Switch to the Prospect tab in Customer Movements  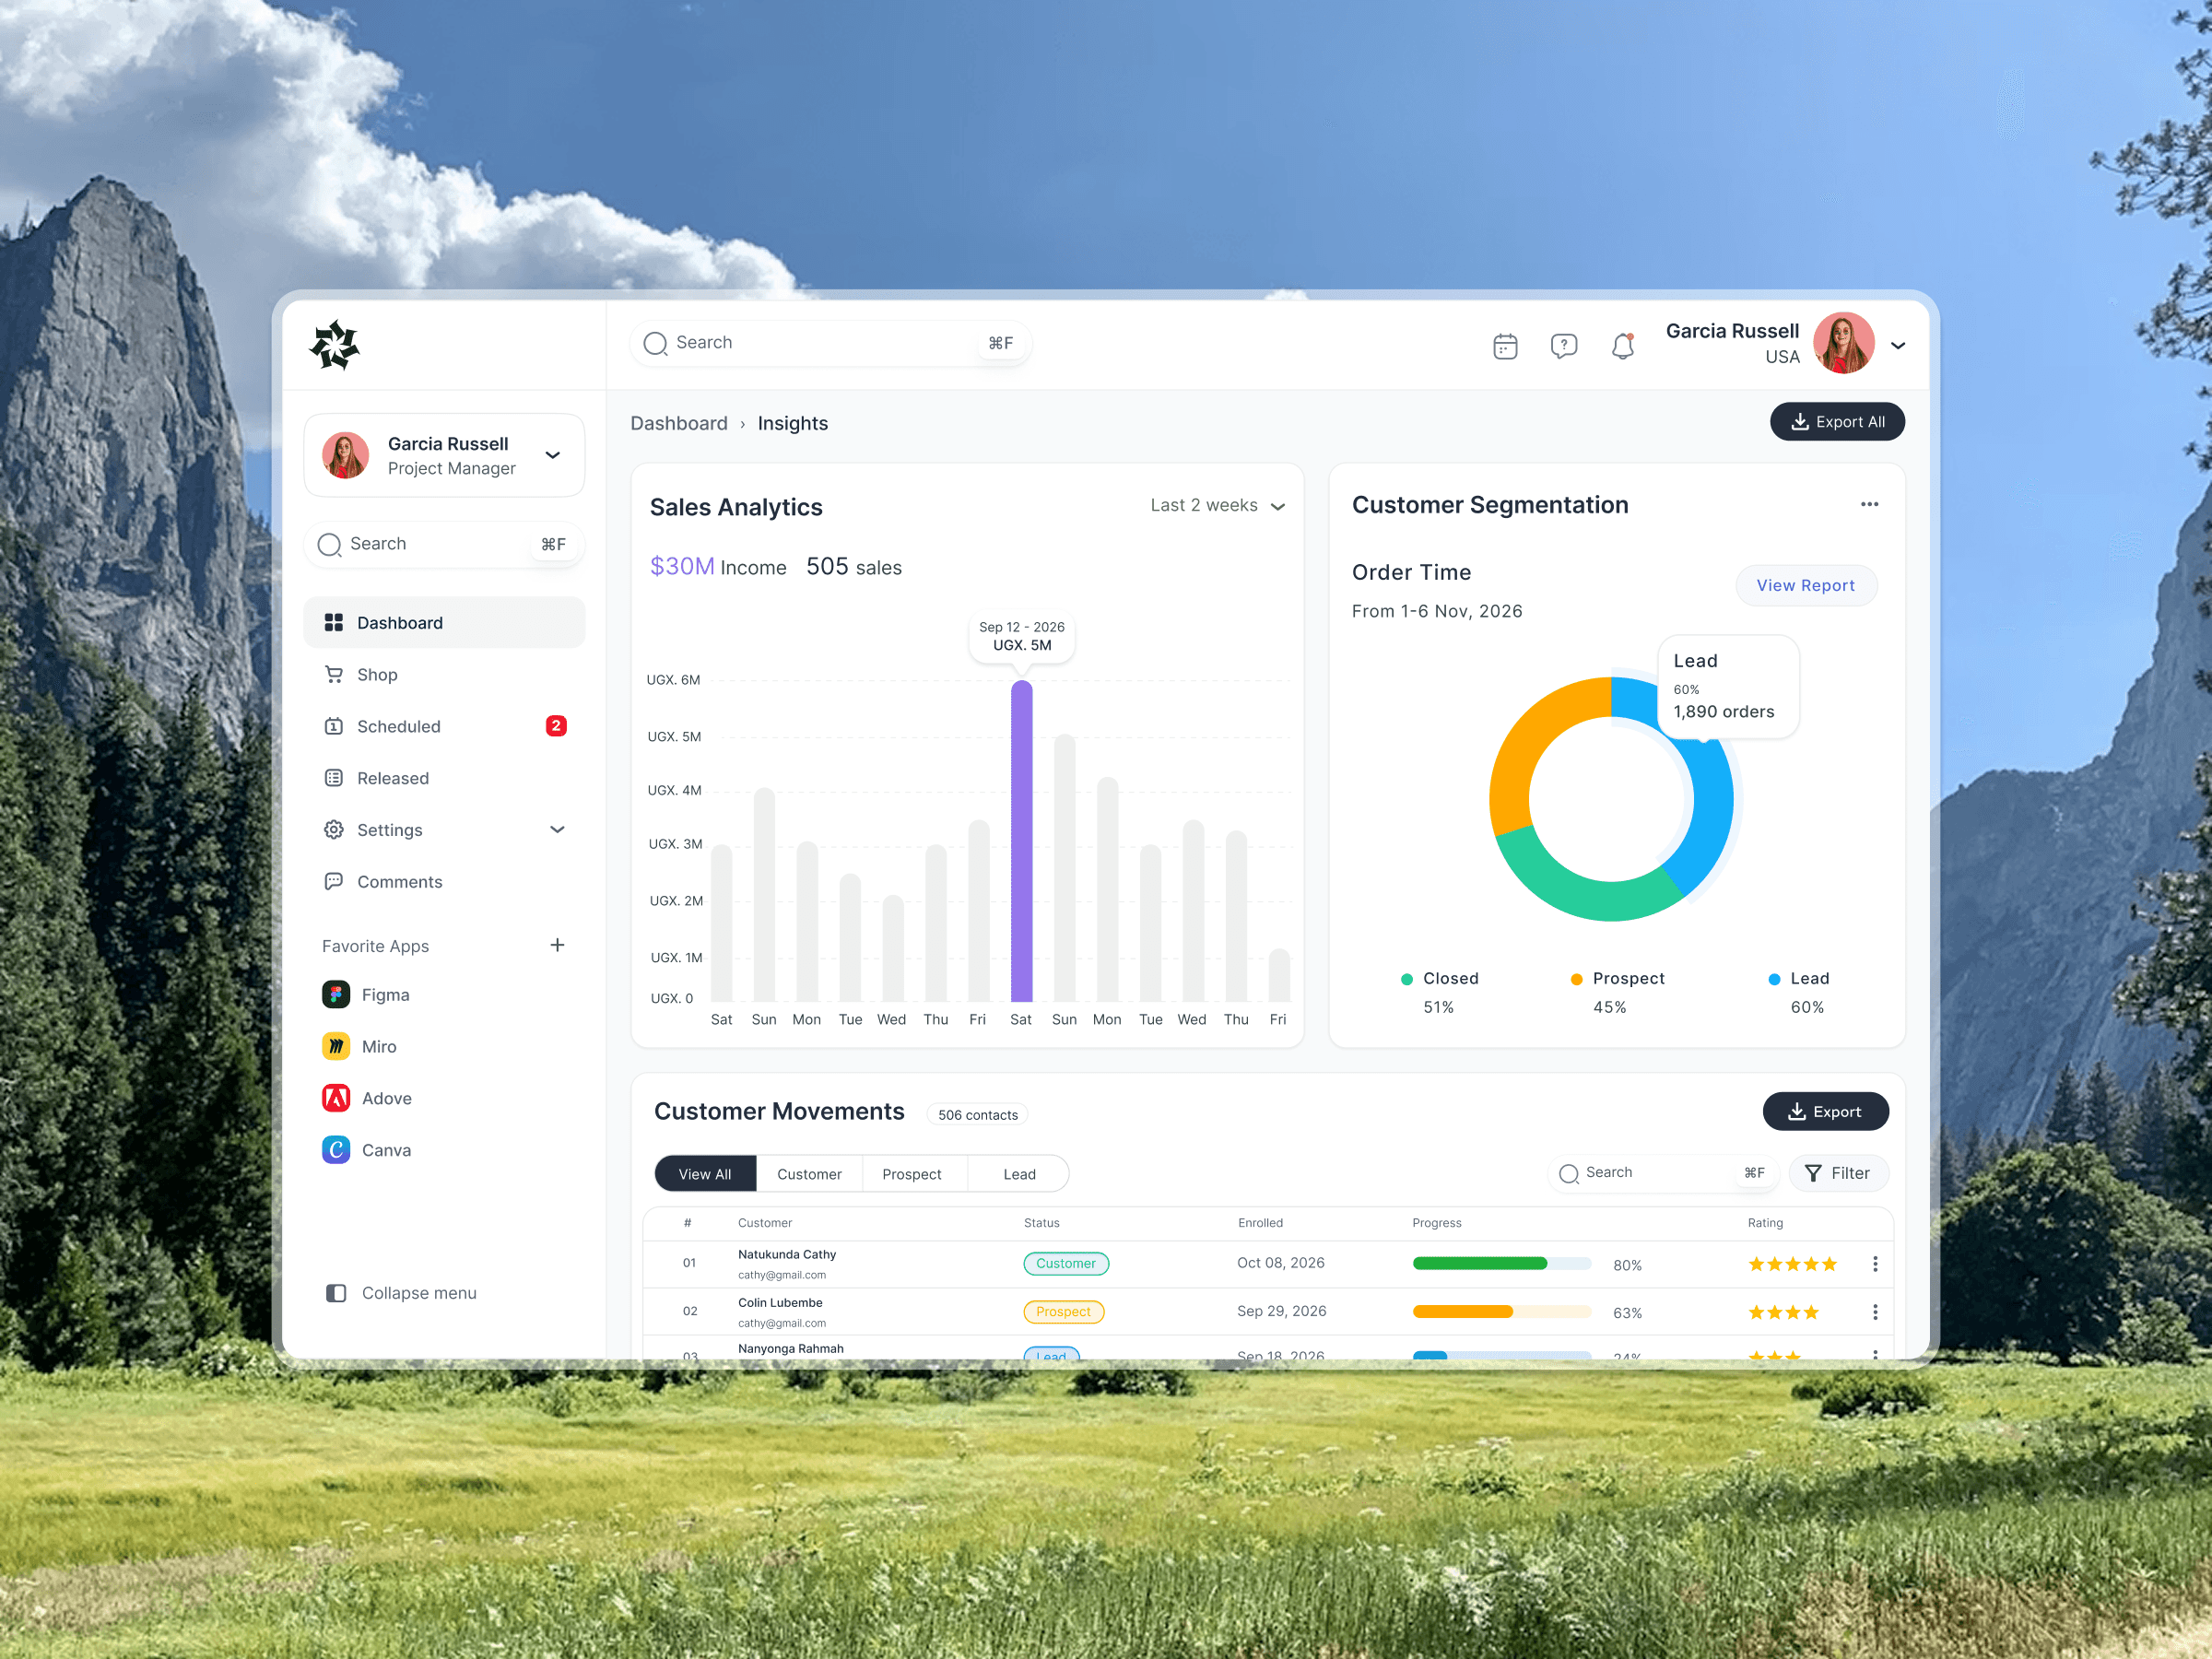coord(912,1173)
